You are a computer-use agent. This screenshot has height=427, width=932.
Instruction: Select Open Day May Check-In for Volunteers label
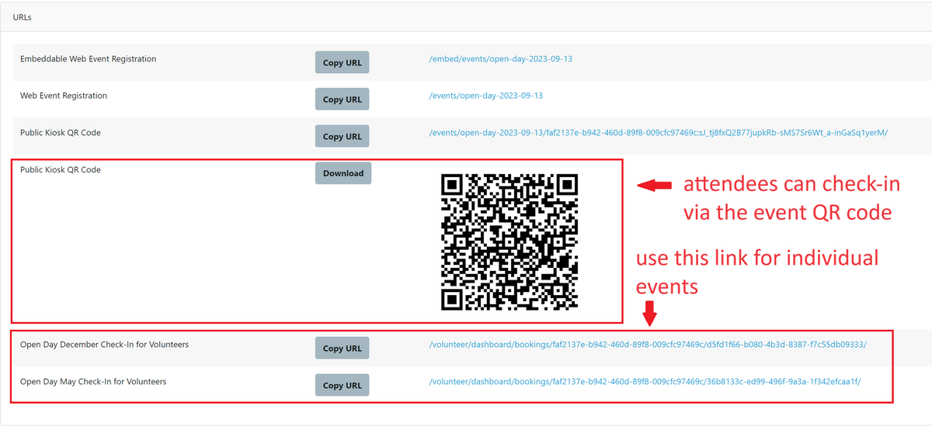pos(93,382)
